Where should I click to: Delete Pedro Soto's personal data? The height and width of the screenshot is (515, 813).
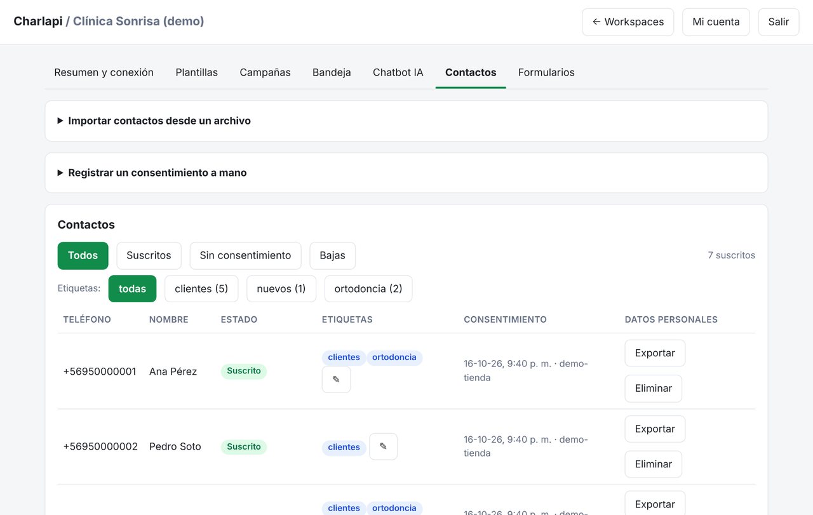click(654, 464)
